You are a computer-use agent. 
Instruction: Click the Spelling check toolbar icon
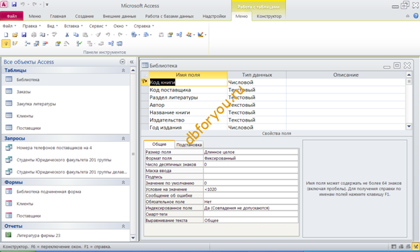click(x=55, y=35)
